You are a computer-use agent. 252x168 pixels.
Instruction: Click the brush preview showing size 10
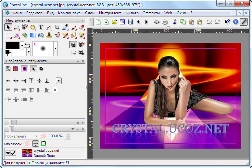[43, 49]
